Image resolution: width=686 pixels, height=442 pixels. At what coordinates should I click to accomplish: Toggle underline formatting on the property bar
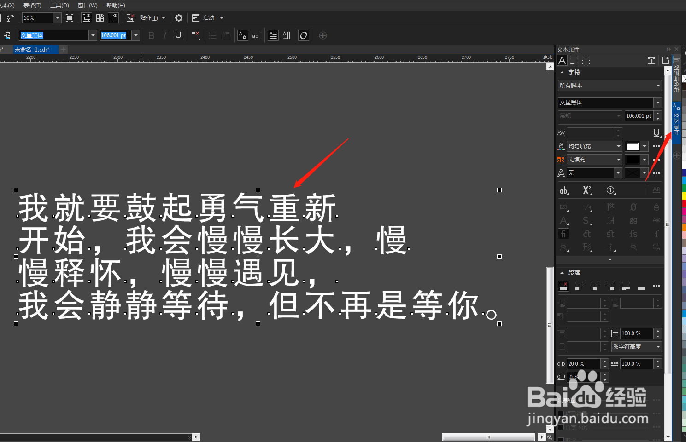tap(178, 35)
